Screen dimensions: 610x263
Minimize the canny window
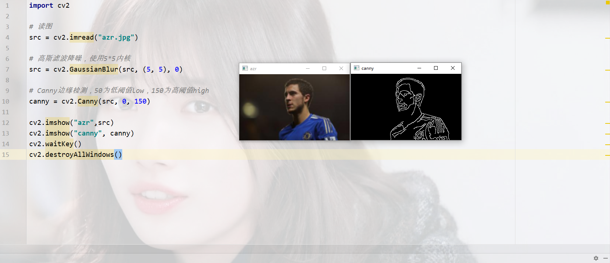coord(419,68)
